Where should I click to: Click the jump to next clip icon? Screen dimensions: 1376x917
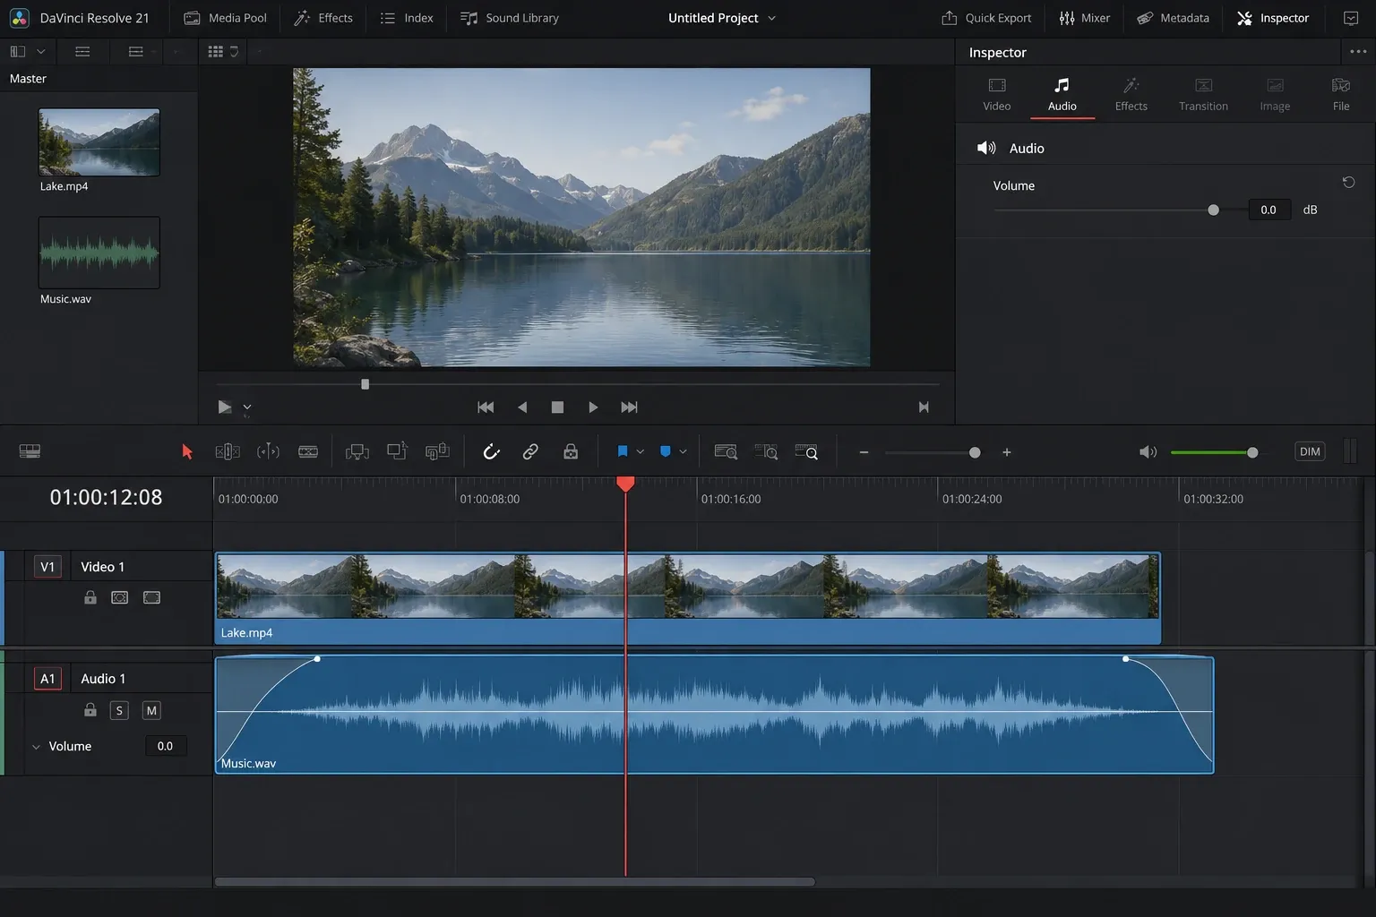(924, 407)
